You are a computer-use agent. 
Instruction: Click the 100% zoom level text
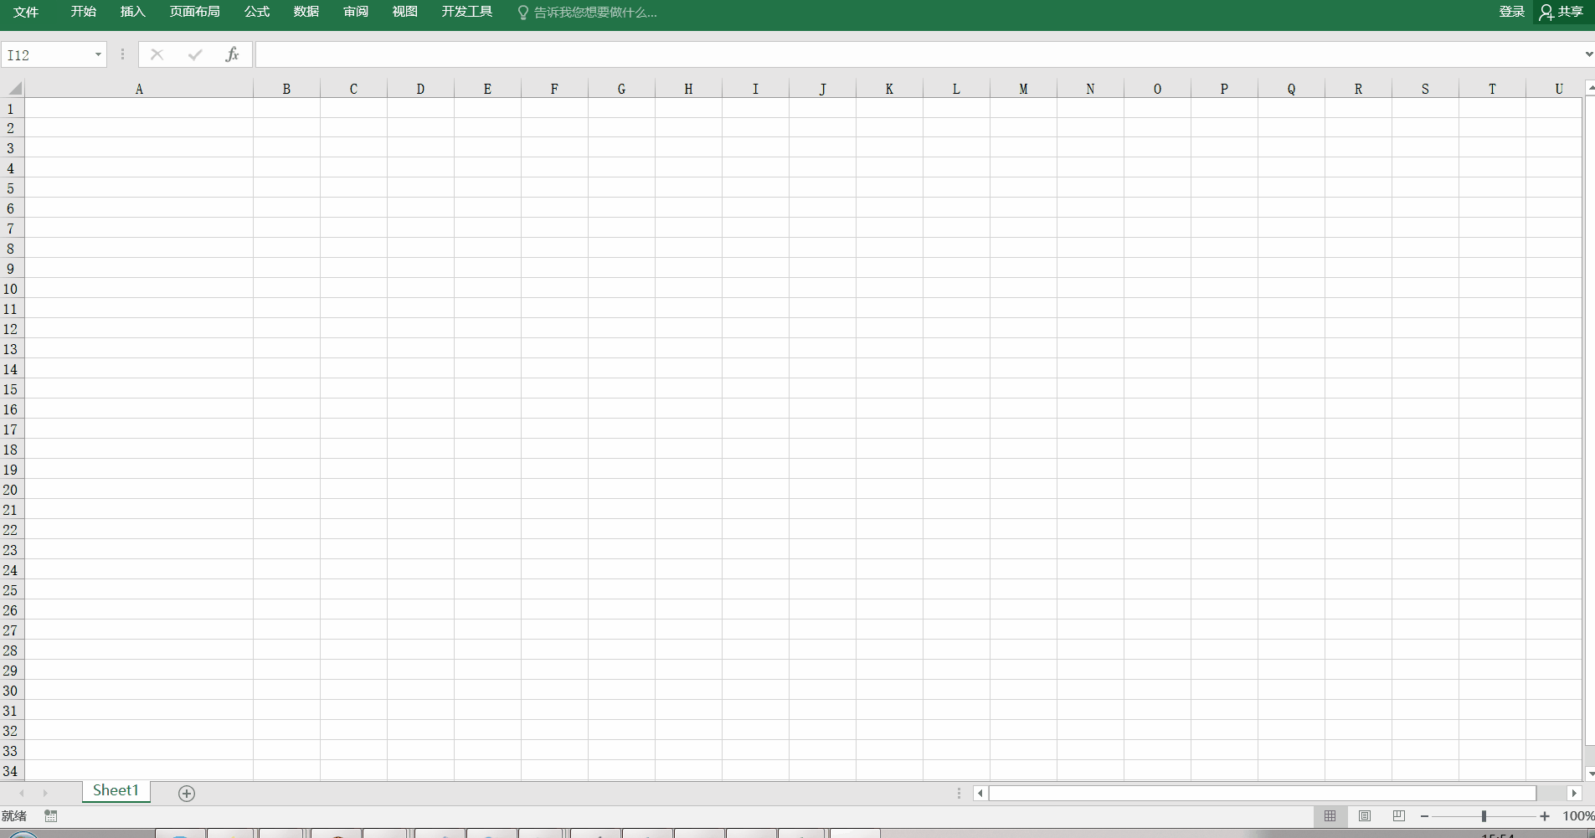1578,816
